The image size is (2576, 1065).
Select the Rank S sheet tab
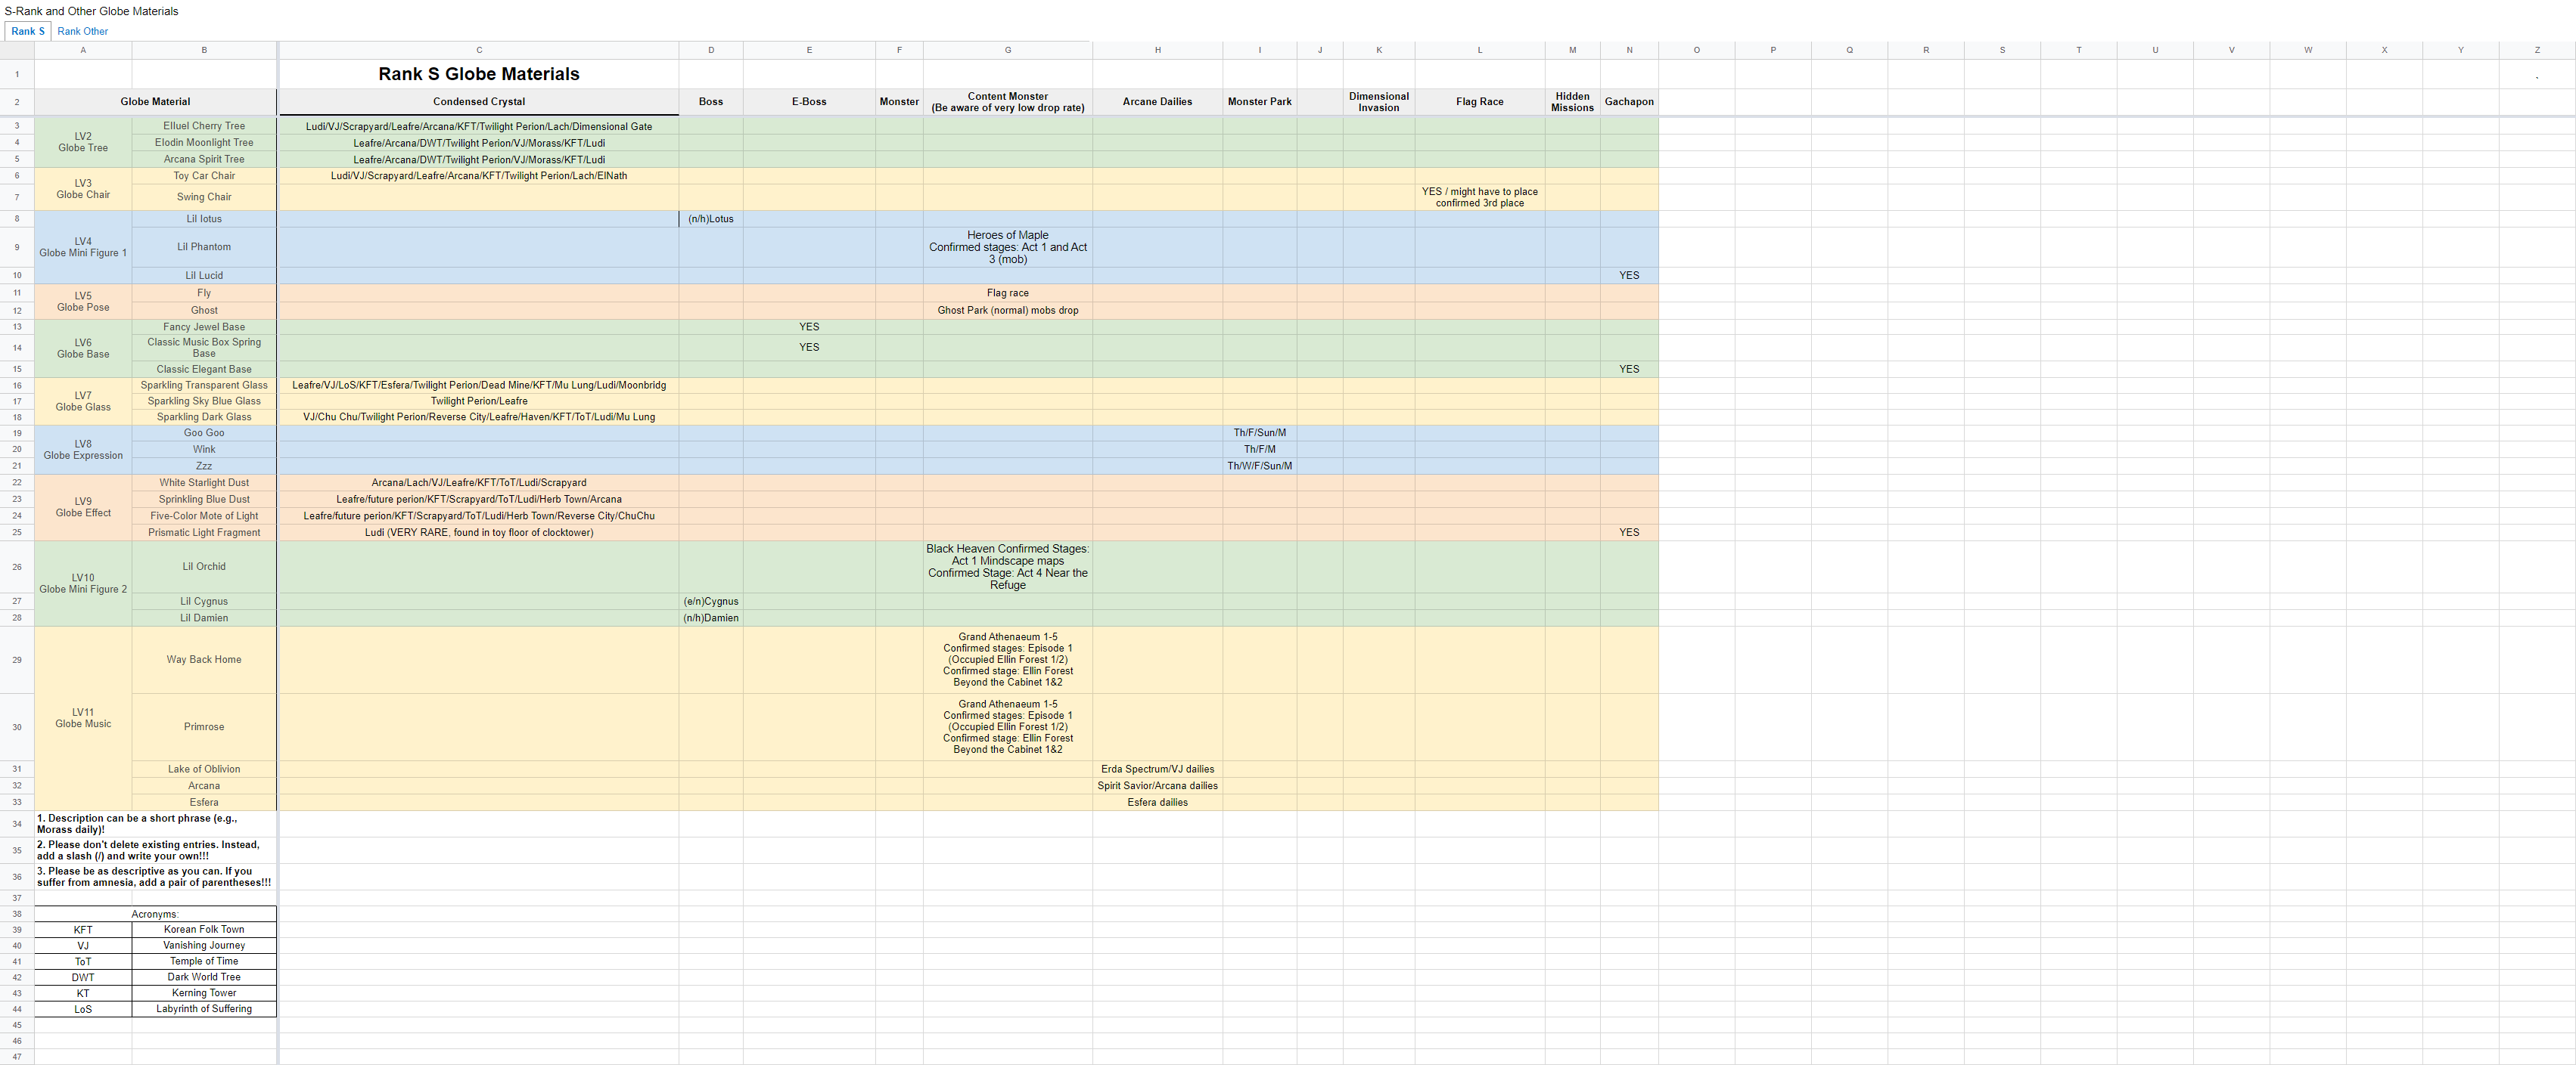point(27,31)
